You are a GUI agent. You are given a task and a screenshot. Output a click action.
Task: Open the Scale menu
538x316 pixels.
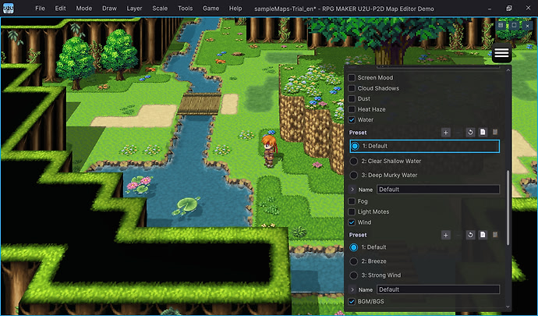(160, 9)
